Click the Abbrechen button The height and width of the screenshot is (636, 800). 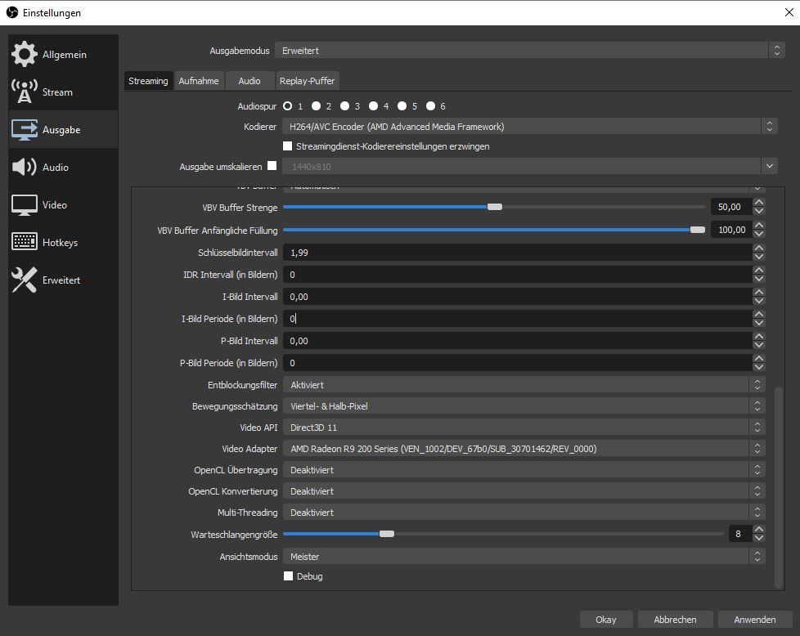click(x=675, y=620)
